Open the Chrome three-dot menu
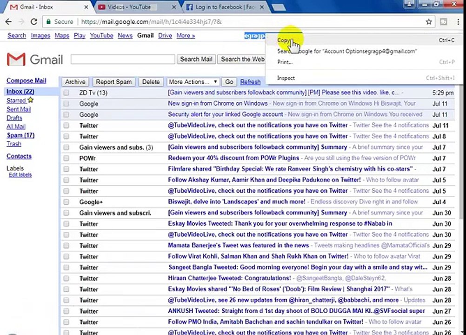 [458, 22]
